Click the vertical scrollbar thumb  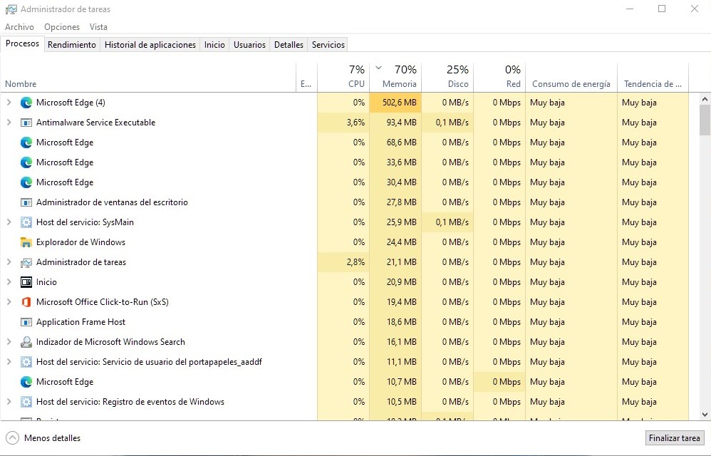click(x=705, y=120)
